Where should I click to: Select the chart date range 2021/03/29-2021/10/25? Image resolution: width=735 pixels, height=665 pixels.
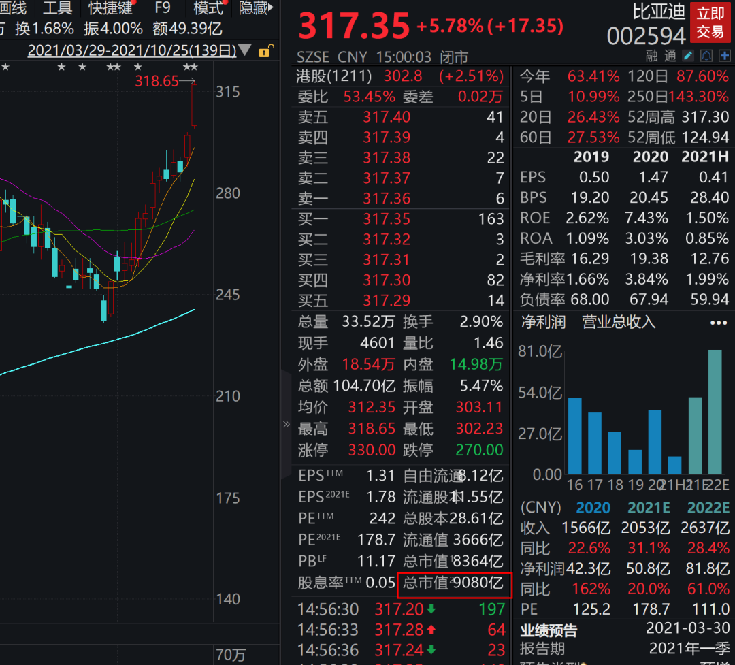(x=132, y=50)
